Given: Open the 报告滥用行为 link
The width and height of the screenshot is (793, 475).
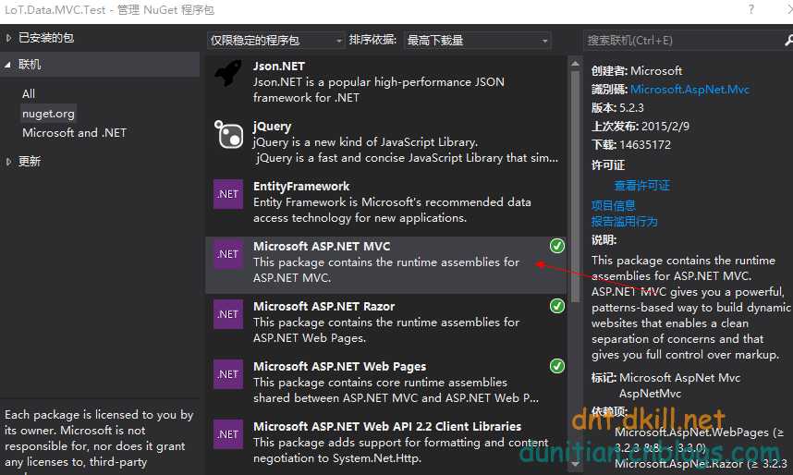Looking at the screenshot, I should point(624,222).
